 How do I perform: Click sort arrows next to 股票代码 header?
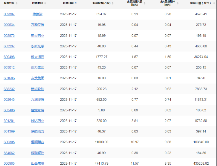click(17, 3)
